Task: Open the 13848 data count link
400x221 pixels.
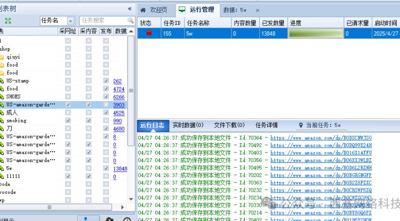Action: [120, 169]
